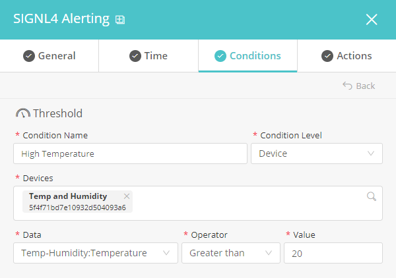Switch to the Time tab
Screen dimensions: 396x278
tap(148, 56)
